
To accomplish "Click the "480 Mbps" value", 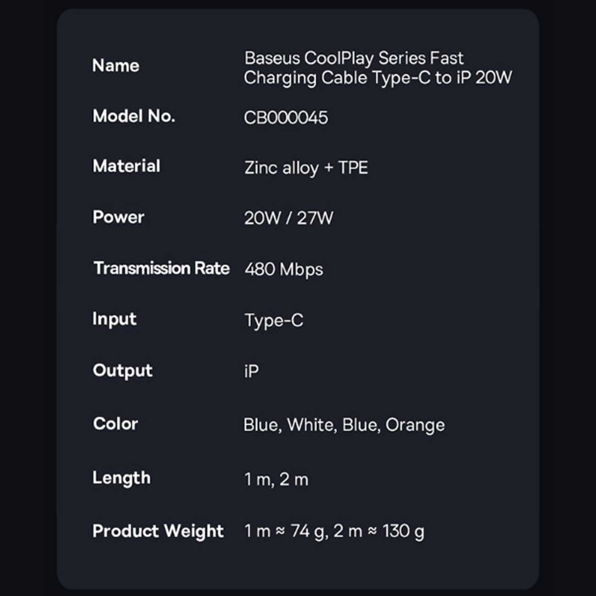I will (284, 269).
